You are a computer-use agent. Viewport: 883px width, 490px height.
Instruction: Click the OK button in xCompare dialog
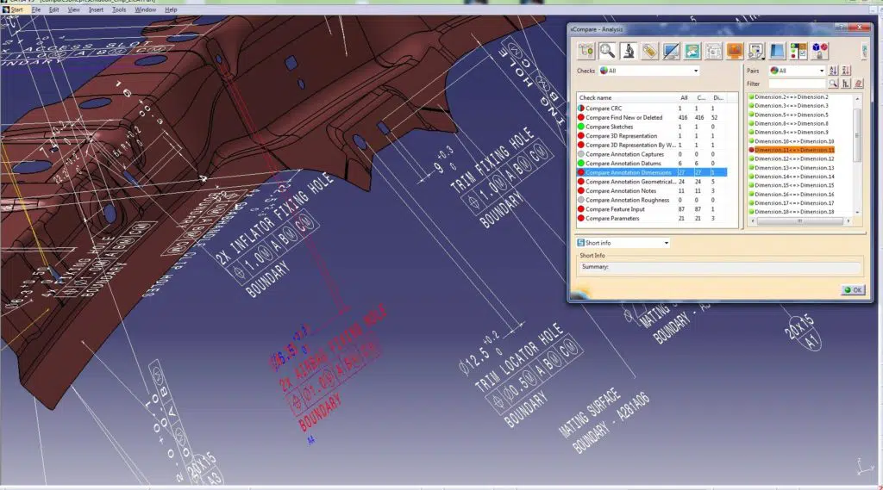(x=853, y=289)
